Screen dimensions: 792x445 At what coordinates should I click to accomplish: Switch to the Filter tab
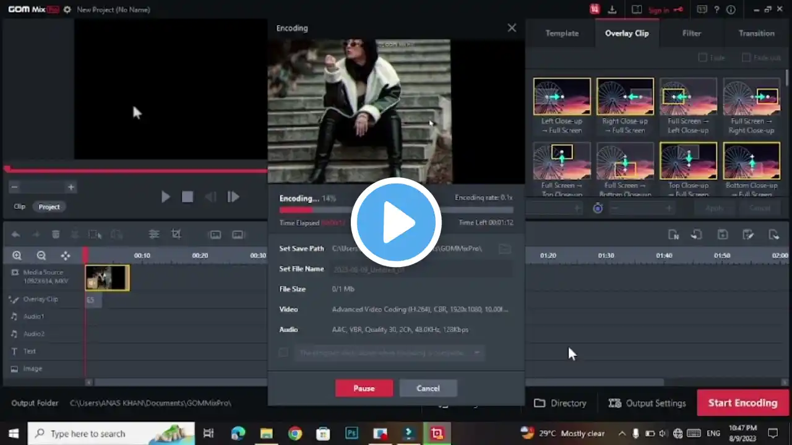[691, 33]
